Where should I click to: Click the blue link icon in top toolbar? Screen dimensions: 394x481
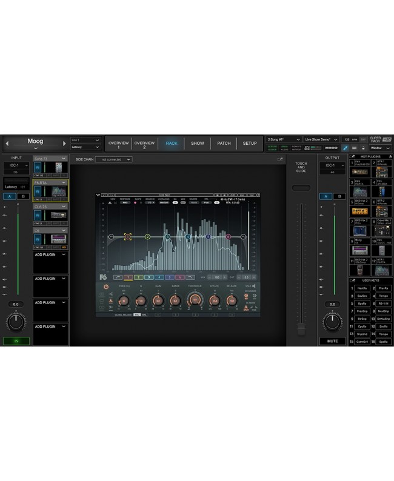pos(346,148)
